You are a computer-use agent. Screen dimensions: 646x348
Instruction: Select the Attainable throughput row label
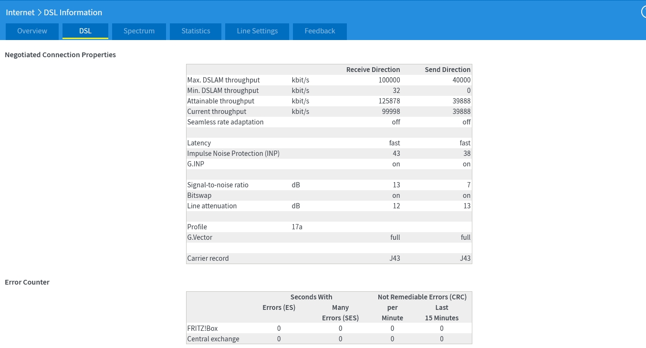[x=221, y=101]
